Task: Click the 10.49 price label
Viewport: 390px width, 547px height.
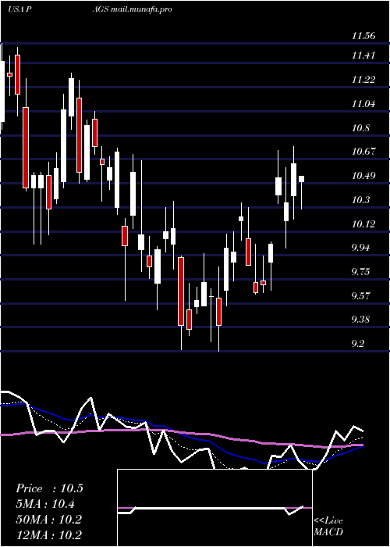Action: point(363,176)
